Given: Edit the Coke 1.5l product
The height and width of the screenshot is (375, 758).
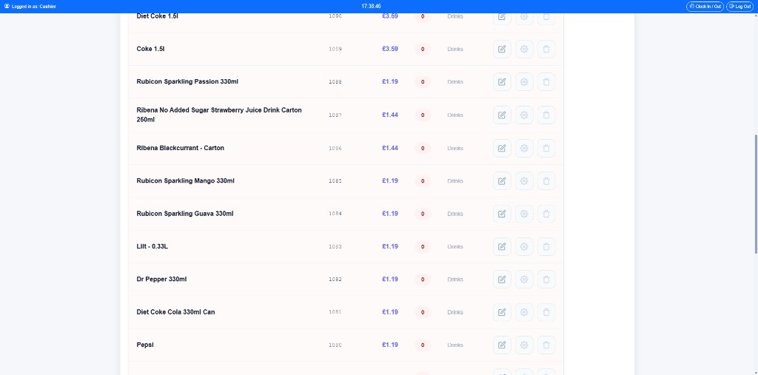Looking at the screenshot, I should (502, 49).
